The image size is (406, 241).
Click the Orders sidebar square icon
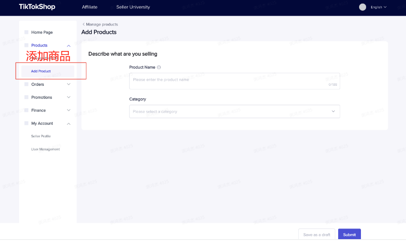click(26, 84)
